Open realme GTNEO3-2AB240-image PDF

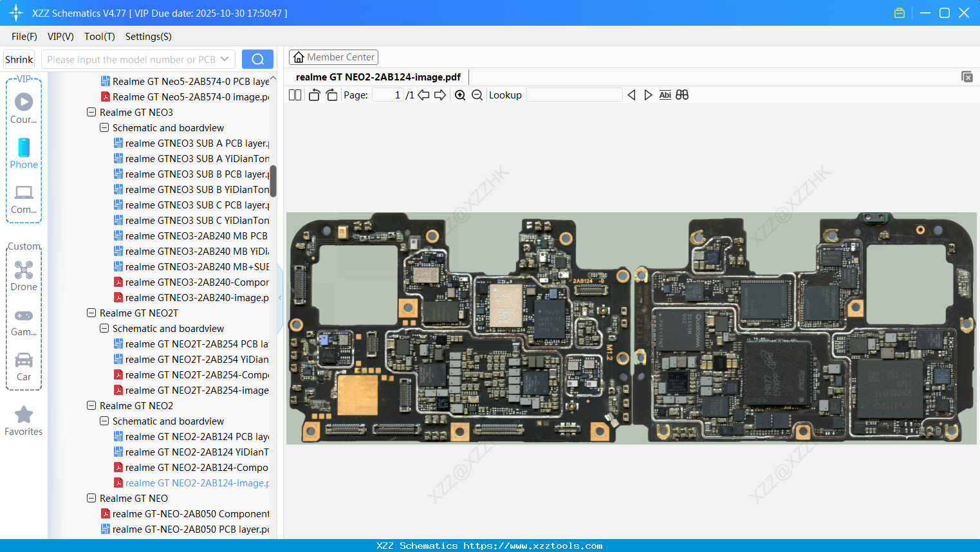(x=192, y=297)
